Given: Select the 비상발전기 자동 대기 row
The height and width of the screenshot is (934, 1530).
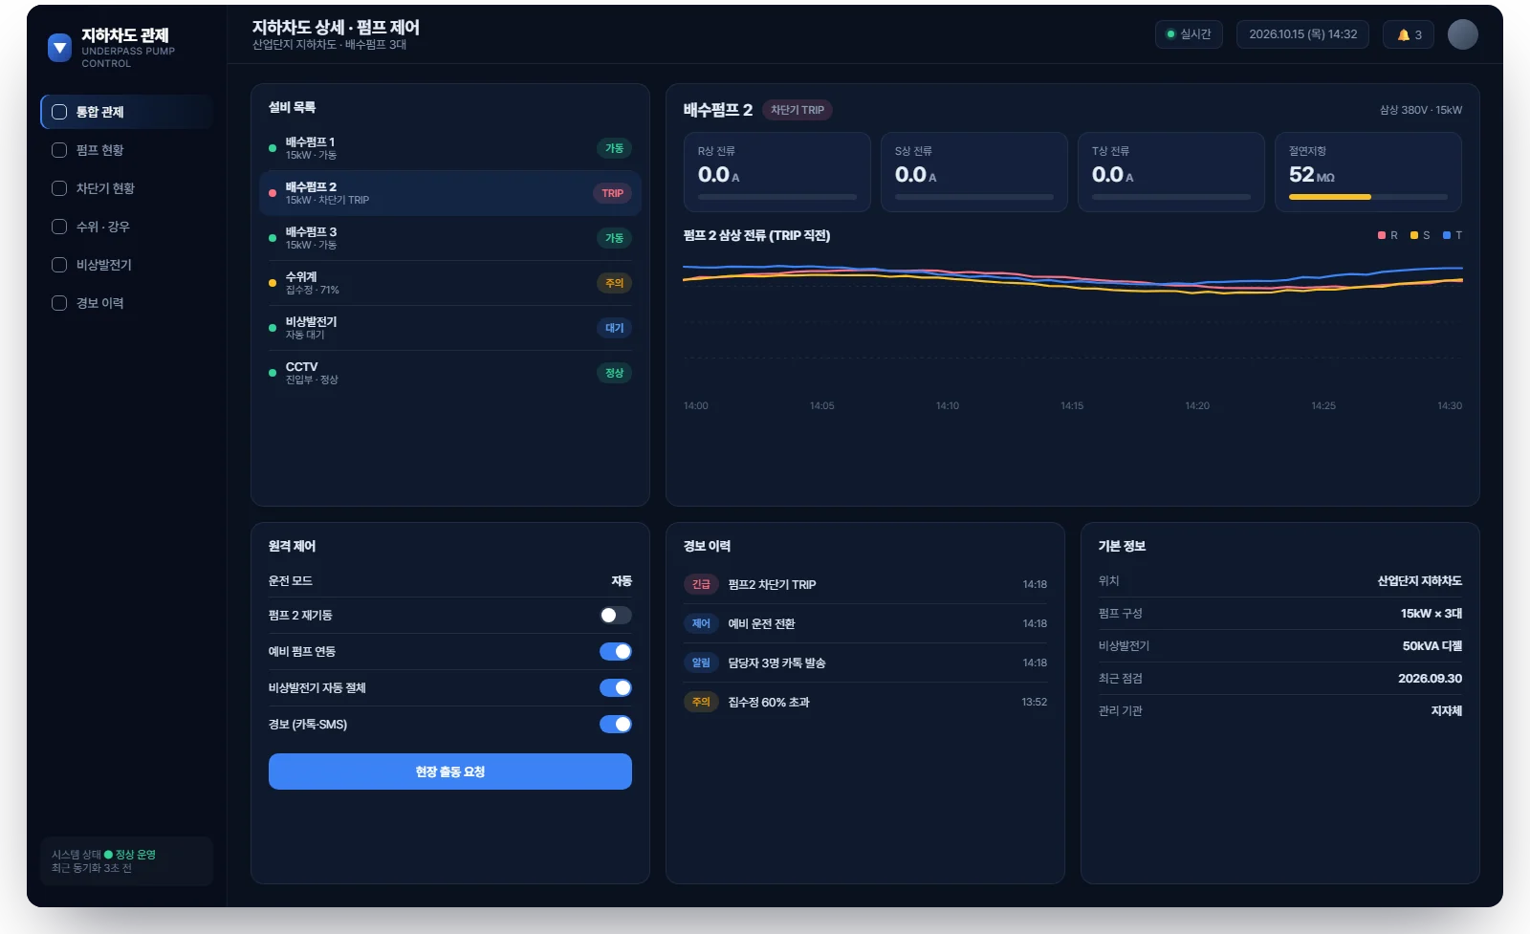Looking at the screenshot, I should (x=449, y=328).
